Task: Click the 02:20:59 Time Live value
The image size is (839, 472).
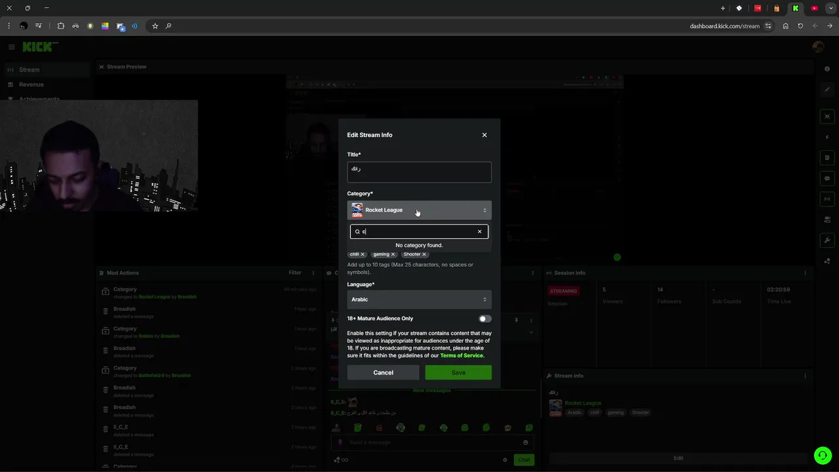Action: pyautogui.click(x=778, y=290)
